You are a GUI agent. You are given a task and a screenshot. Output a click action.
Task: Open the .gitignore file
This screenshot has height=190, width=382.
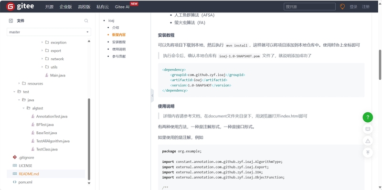[26, 158]
